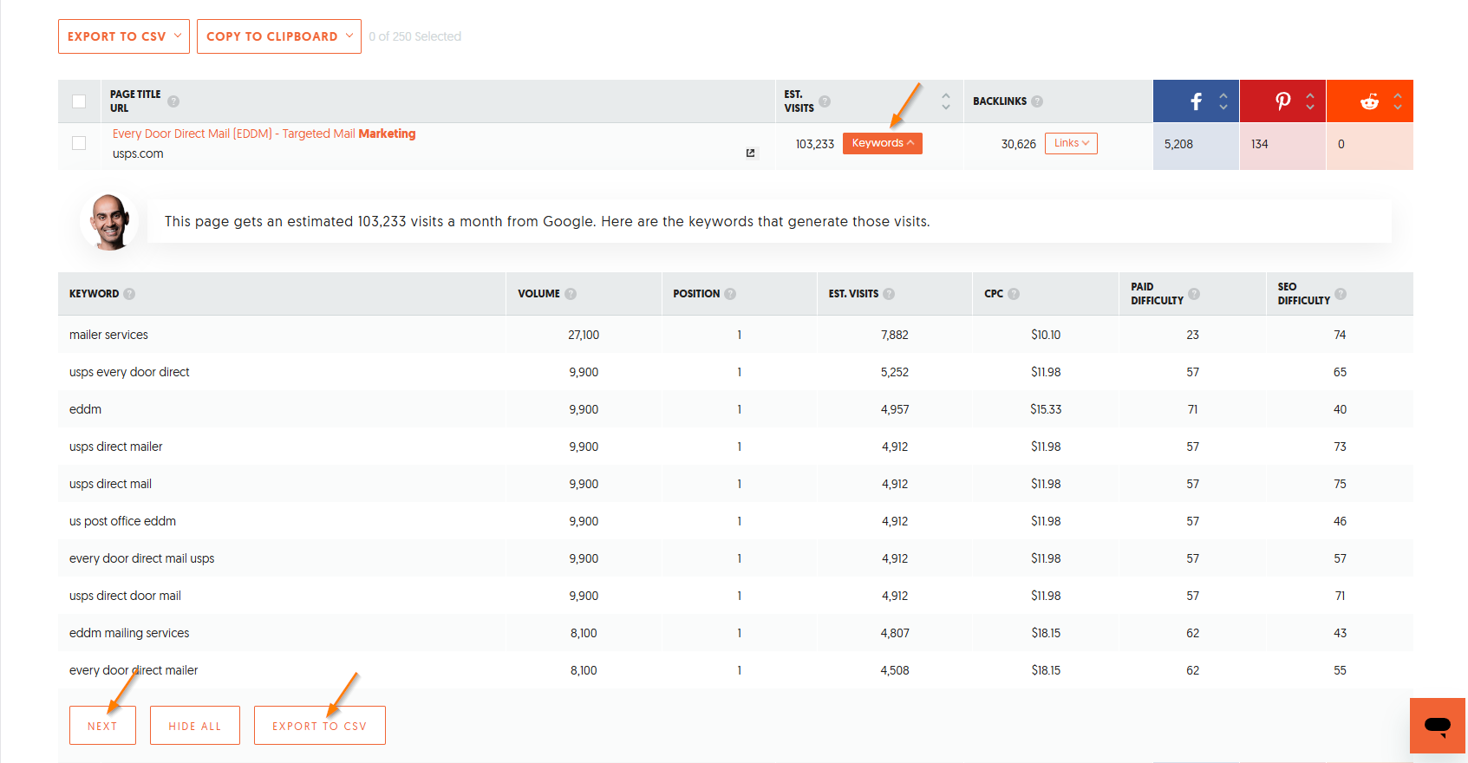Select the 'eddm mailing services' keyword
1468x763 pixels.
(129, 633)
